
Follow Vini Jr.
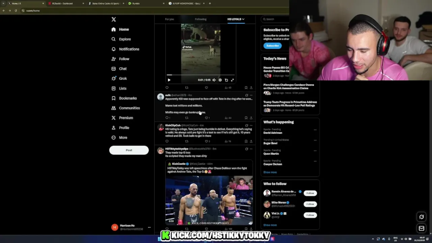[x=310, y=215]
